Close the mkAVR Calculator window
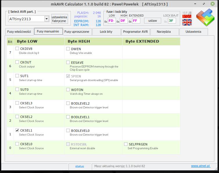 (x=215, y=4)
